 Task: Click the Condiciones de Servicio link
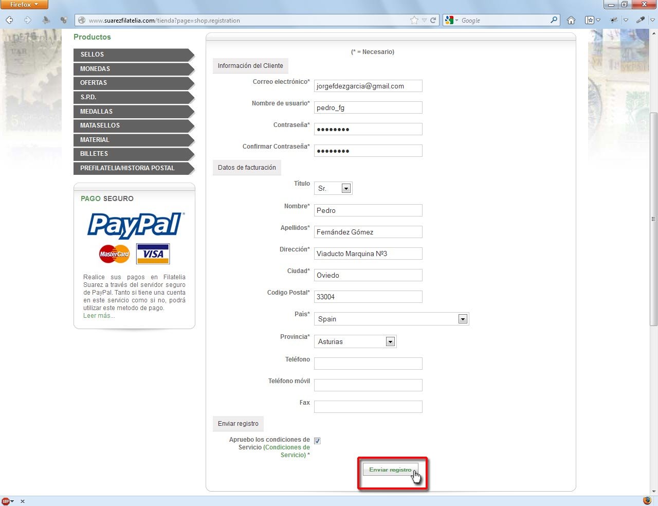[x=288, y=451]
